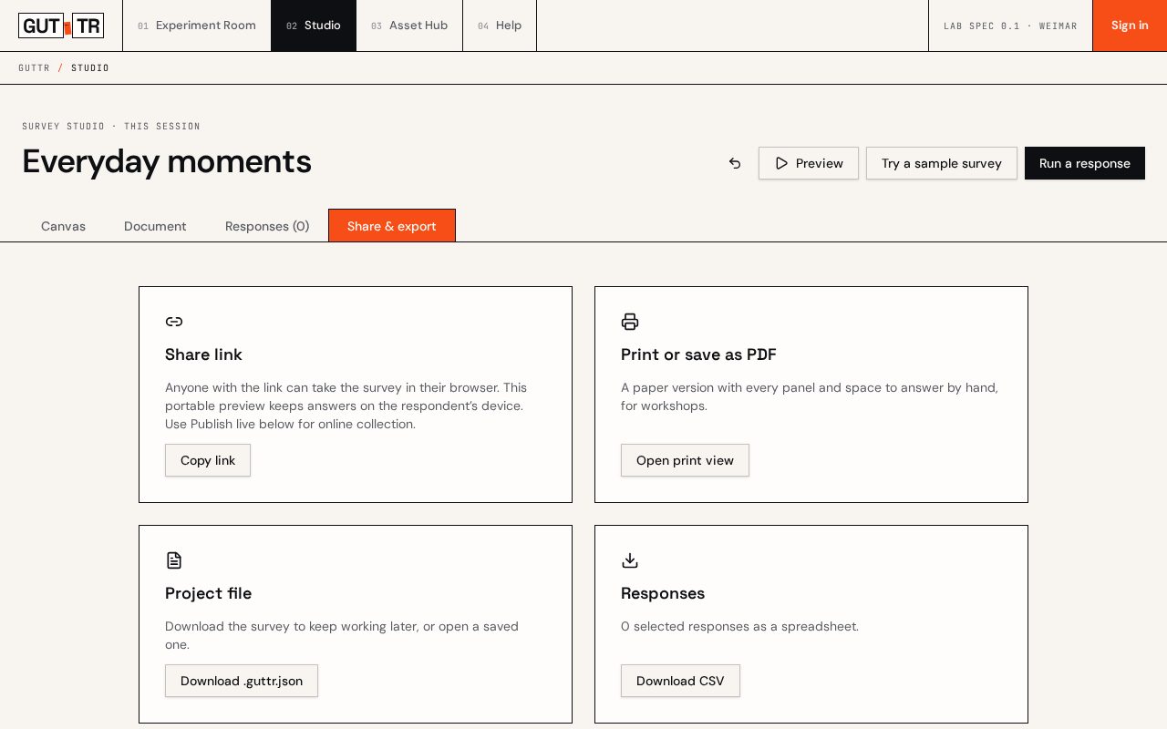Click the Share link chain icon

click(x=174, y=322)
